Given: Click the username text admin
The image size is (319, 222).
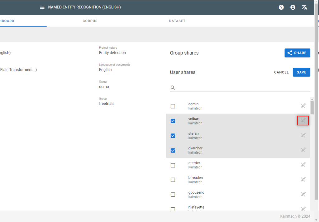Looking at the screenshot, I should pyautogui.click(x=193, y=104).
